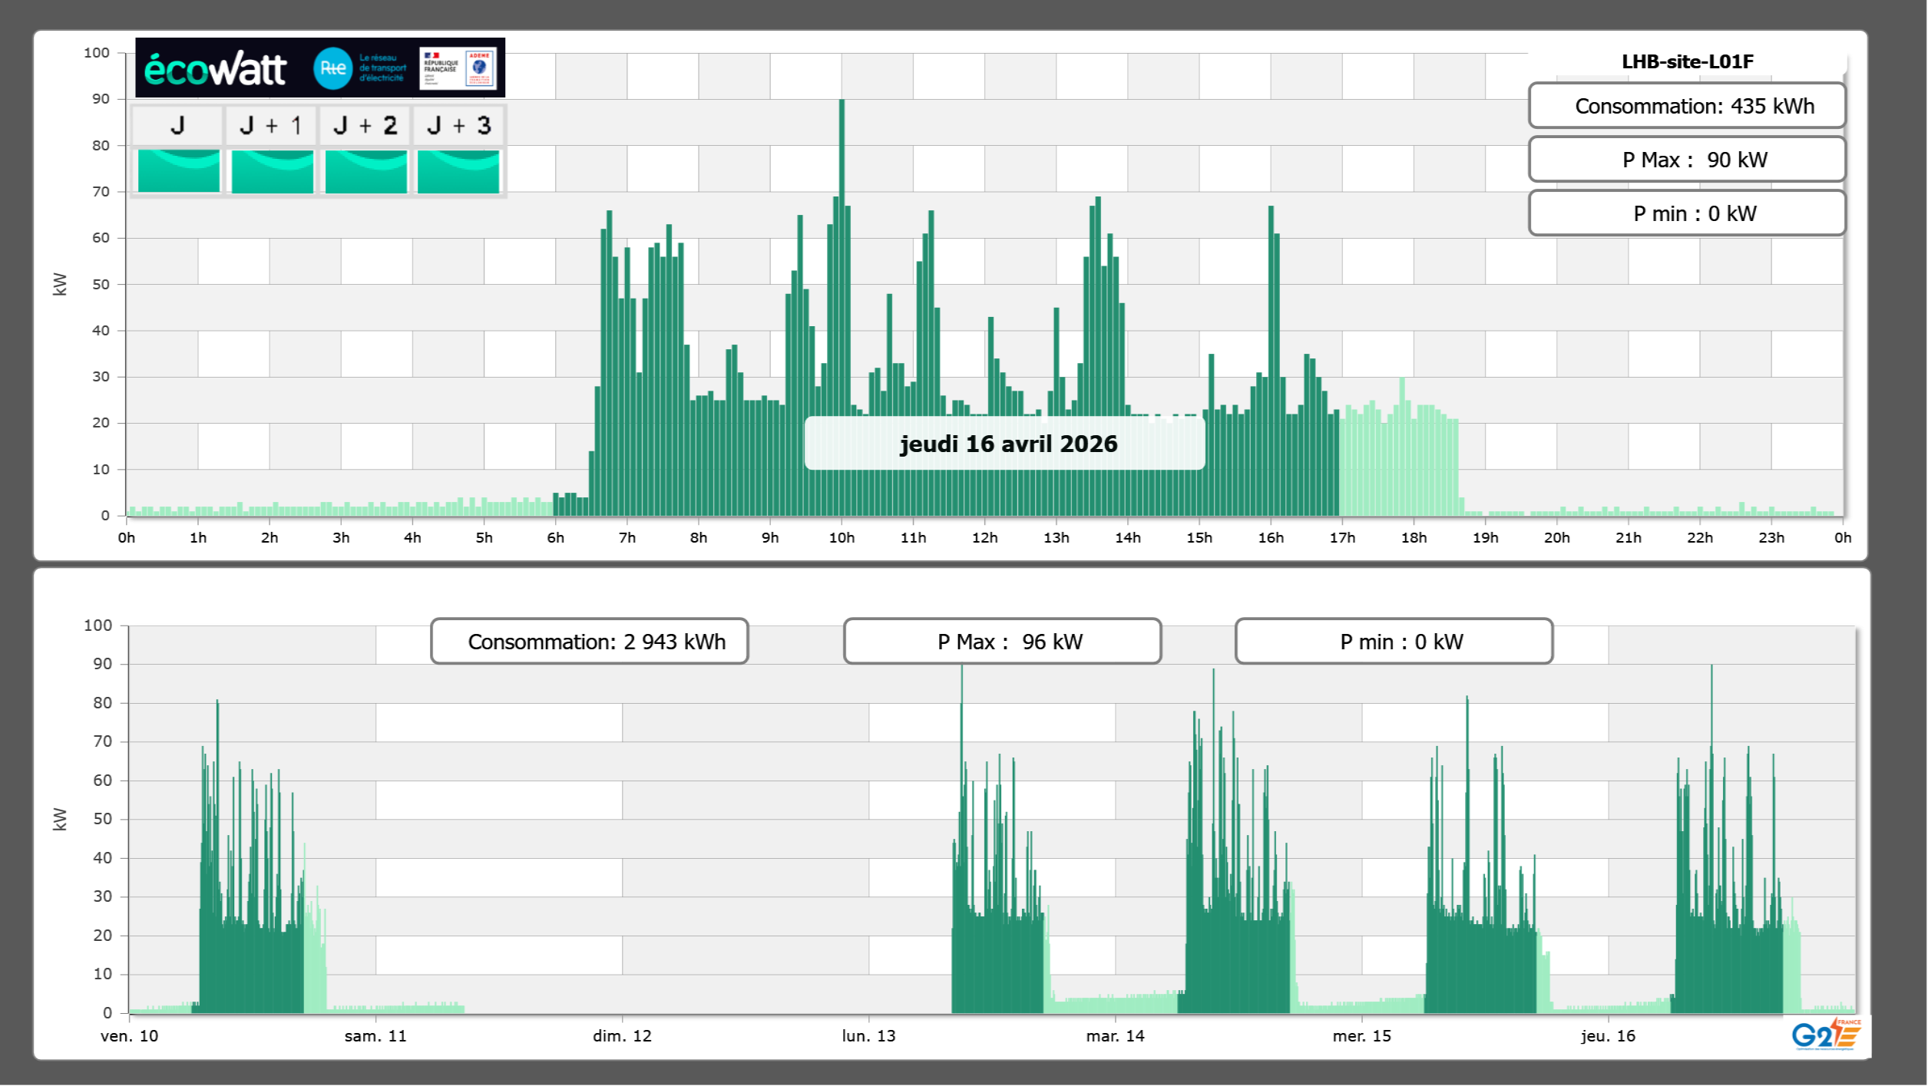The height and width of the screenshot is (1086, 1928).
Task: Click the green signal icon under J + 3
Action: click(x=458, y=170)
